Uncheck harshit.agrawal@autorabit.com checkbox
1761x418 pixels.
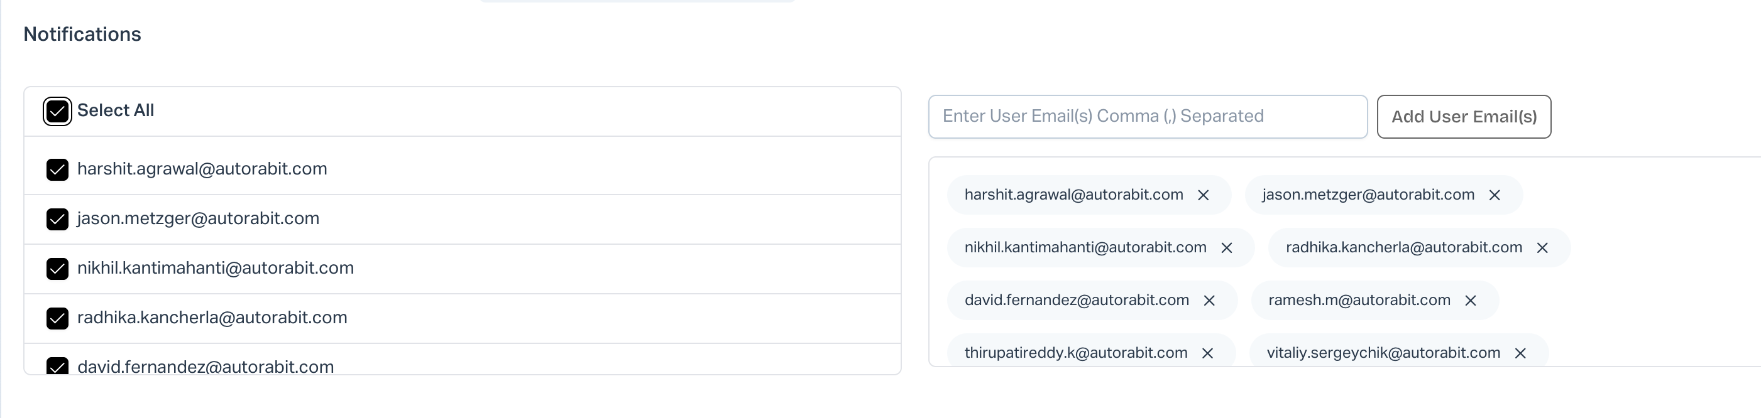[57, 169]
